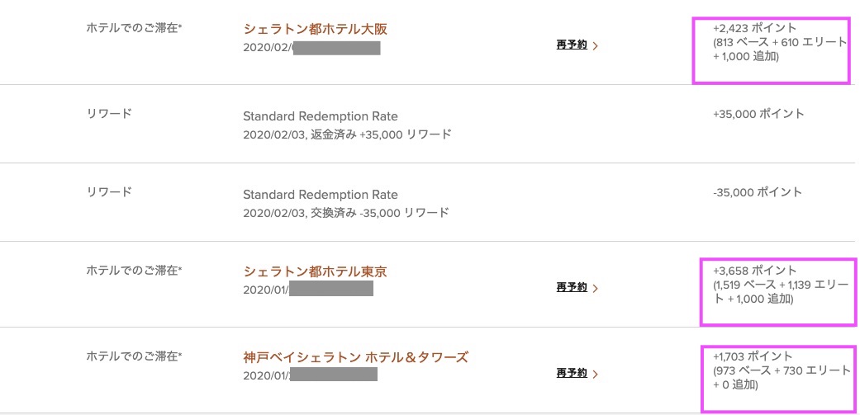Click the chevron arrow beside Osaka 再予約

[x=596, y=46]
